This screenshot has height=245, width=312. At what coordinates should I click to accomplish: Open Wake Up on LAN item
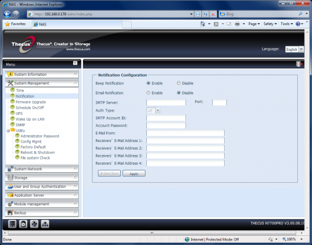click(30, 119)
